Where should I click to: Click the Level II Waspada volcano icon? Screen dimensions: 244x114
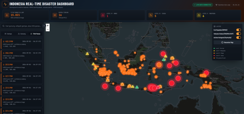199,15
